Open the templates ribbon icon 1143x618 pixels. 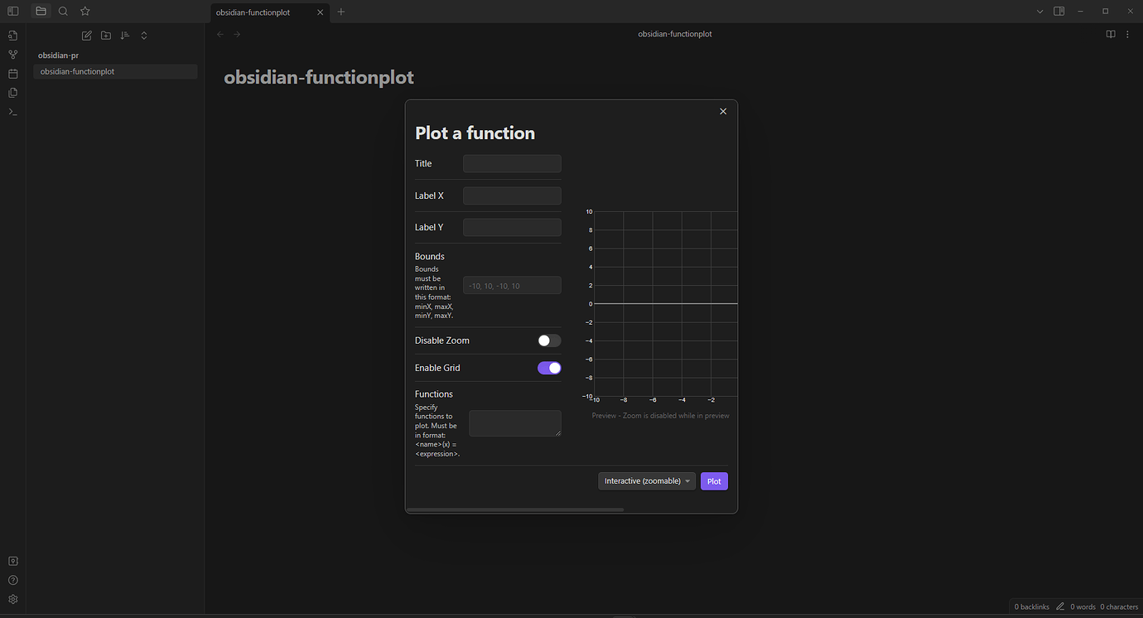coord(12,93)
